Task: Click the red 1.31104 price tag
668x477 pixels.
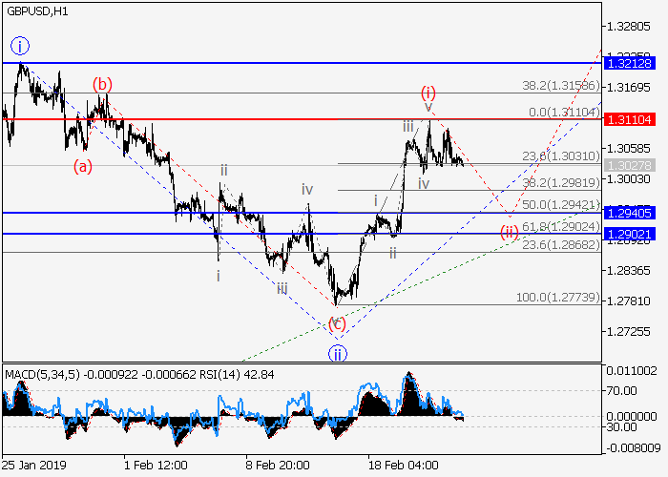Action: click(630, 118)
